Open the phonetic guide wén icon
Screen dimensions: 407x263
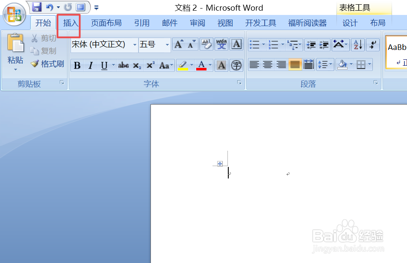(221, 44)
